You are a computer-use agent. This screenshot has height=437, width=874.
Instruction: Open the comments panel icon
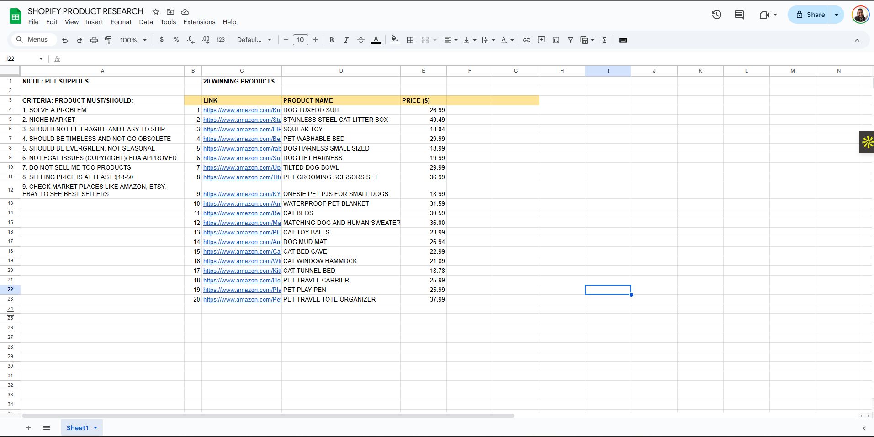click(x=739, y=15)
